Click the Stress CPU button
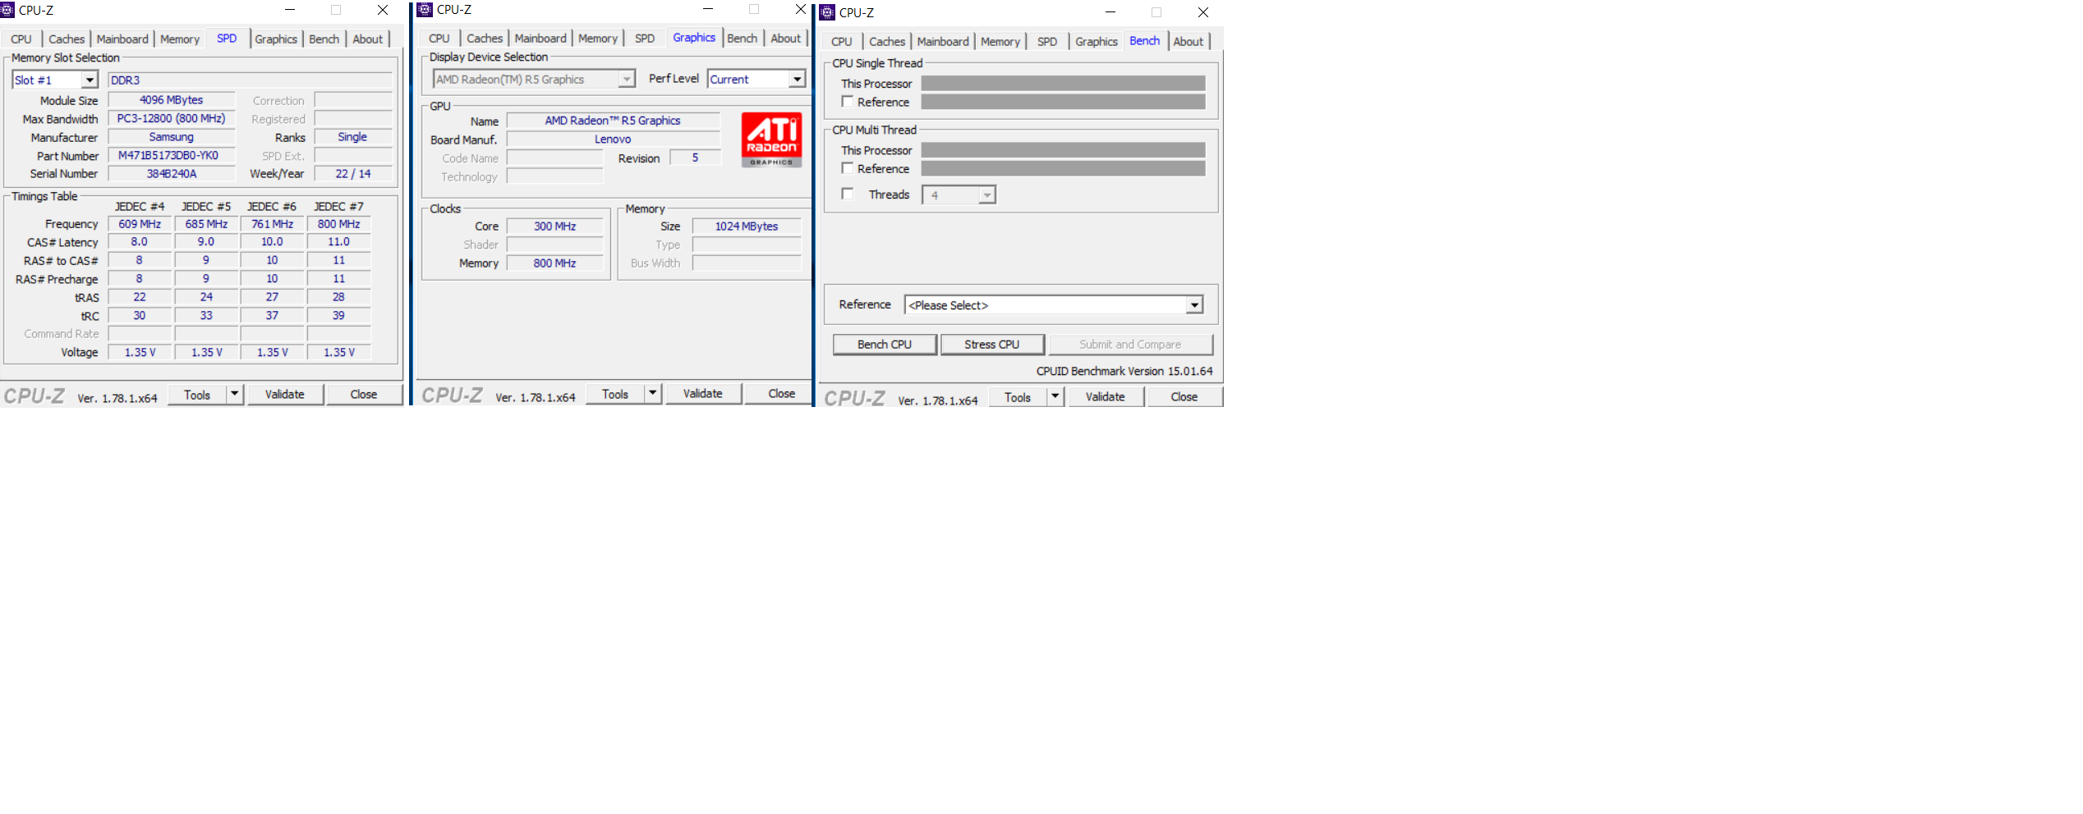The height and width of the screenshot is (814, 2083). 993,344
